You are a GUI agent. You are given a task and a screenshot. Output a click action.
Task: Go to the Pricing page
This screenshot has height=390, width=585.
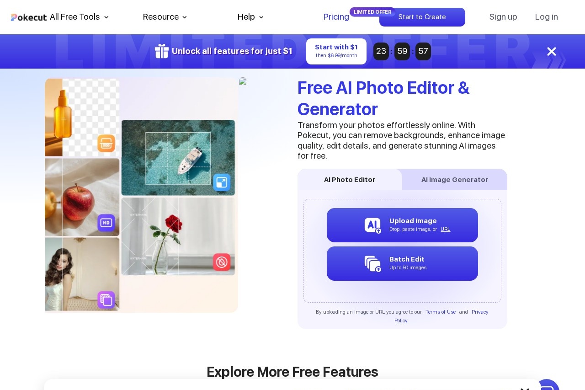pos(336,17)
